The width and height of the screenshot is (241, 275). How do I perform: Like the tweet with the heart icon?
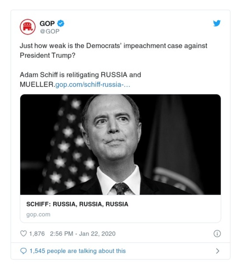click(23, 234)
